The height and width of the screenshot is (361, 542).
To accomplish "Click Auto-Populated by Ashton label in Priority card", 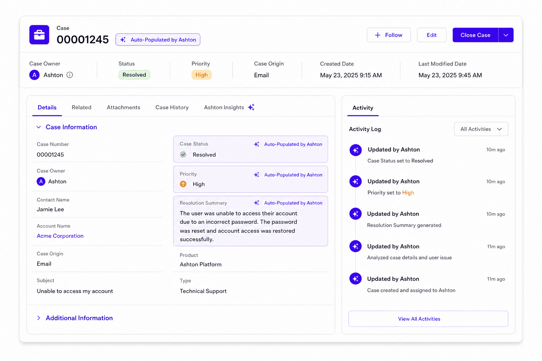I will pyautogui.click(x=293, y=175).
